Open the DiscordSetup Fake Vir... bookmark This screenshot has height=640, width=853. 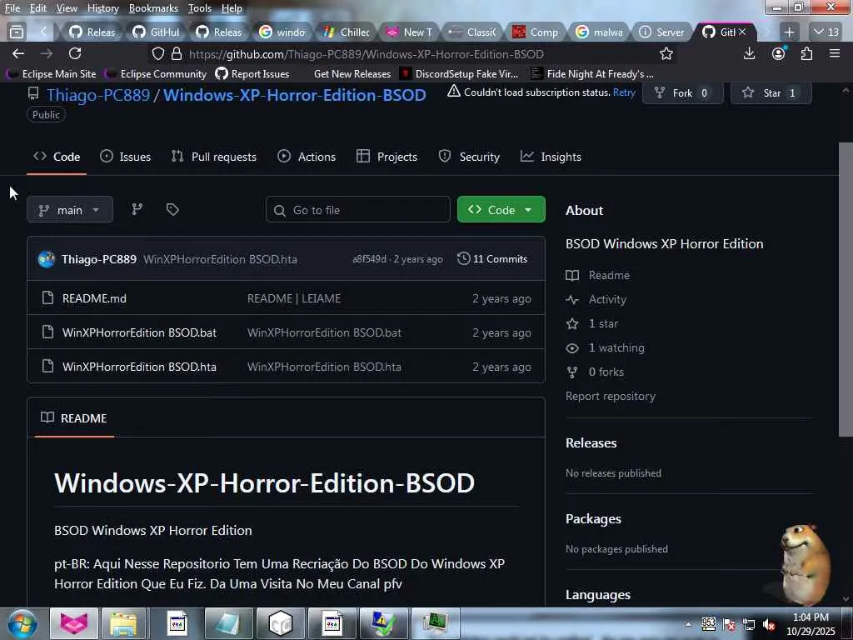[459, 73]
